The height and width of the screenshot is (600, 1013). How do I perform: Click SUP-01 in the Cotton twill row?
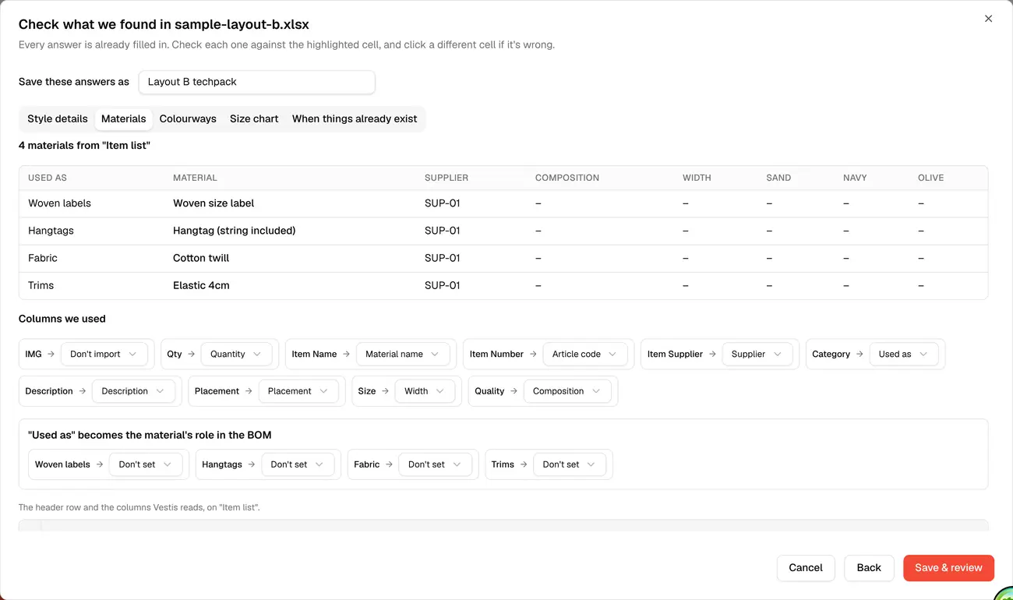coord(443,258)
